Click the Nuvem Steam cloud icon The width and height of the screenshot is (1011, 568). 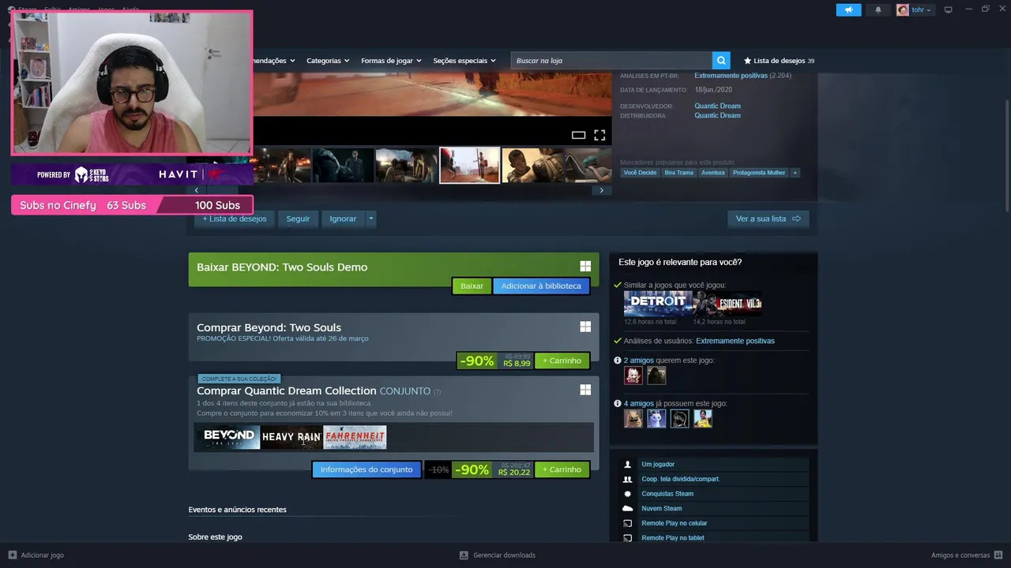click(x=627, y=508)
